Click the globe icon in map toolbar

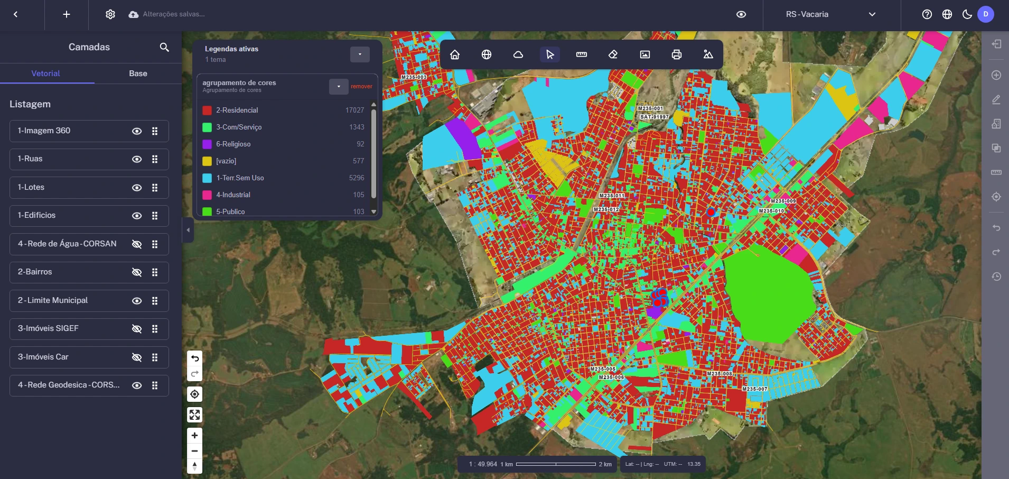pos(487,54)
